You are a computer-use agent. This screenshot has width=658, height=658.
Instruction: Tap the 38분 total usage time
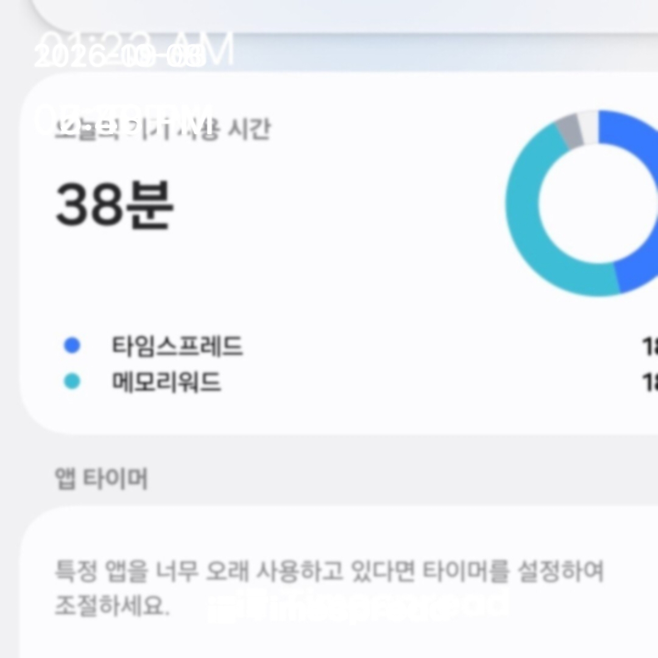[114, 205]
